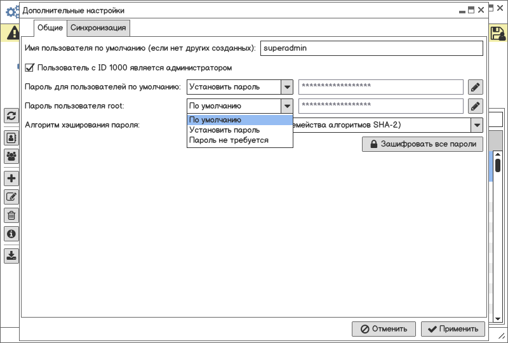Open the single user contact icon
The image size is (508, 343).
pos(11,138)
